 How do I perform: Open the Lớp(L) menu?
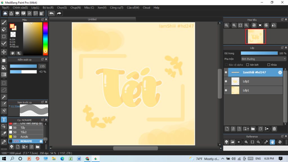tap(35, 8)
